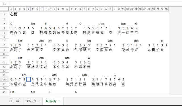Click the lyric 受 in row 9
The width and height of the screenshot is (182, 106).
[x=123, y=50]
